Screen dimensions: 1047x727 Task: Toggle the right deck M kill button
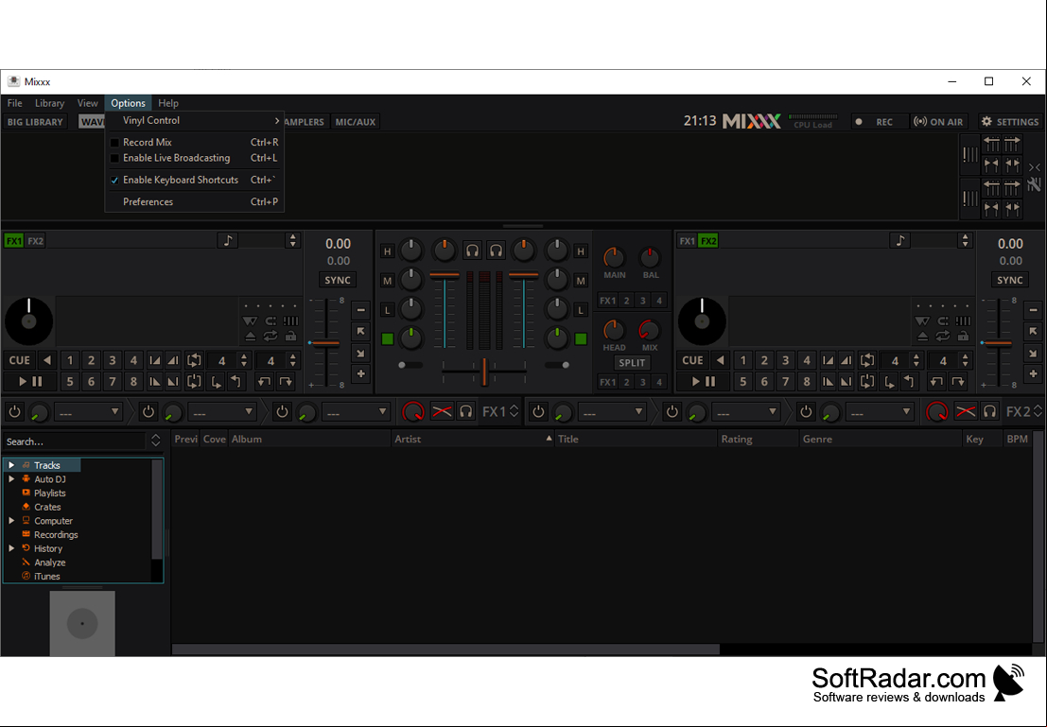point(581,281)
